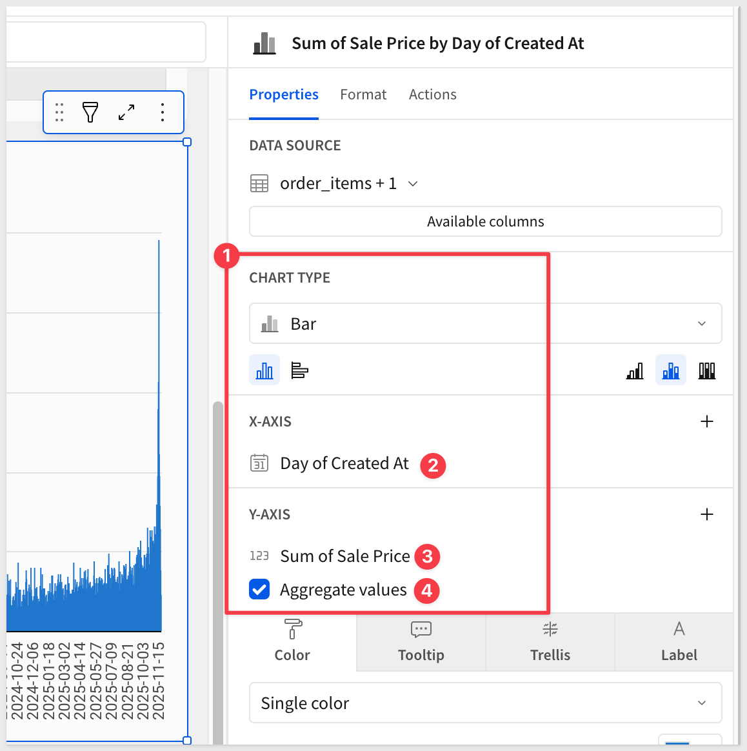This screenshot has height=751, width=747.
Task: Open the Tooltip section tab
Action: point(421,642)
